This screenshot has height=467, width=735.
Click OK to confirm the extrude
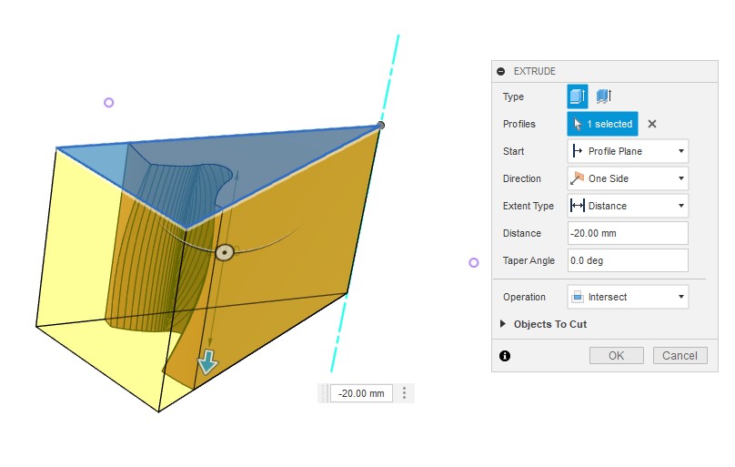(x=616, y=355)
